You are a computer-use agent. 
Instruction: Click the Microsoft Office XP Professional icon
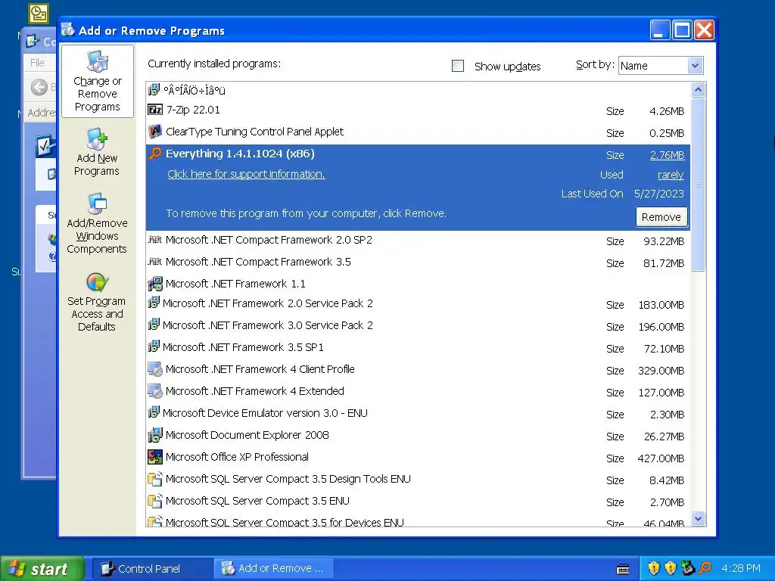(x=155, y=456)
